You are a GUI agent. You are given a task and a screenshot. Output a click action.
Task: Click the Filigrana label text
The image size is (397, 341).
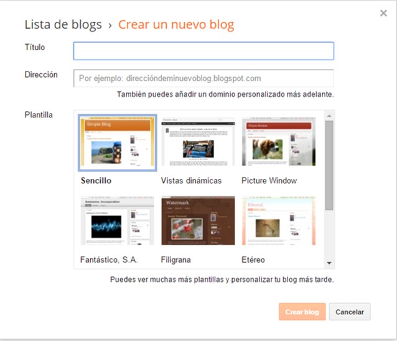(175, 260)
